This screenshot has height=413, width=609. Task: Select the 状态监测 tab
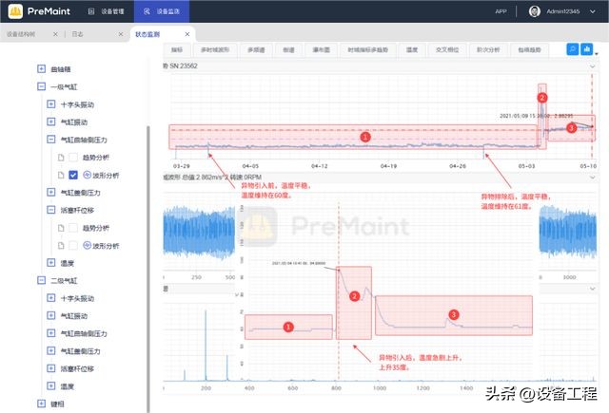click(147, 34)
